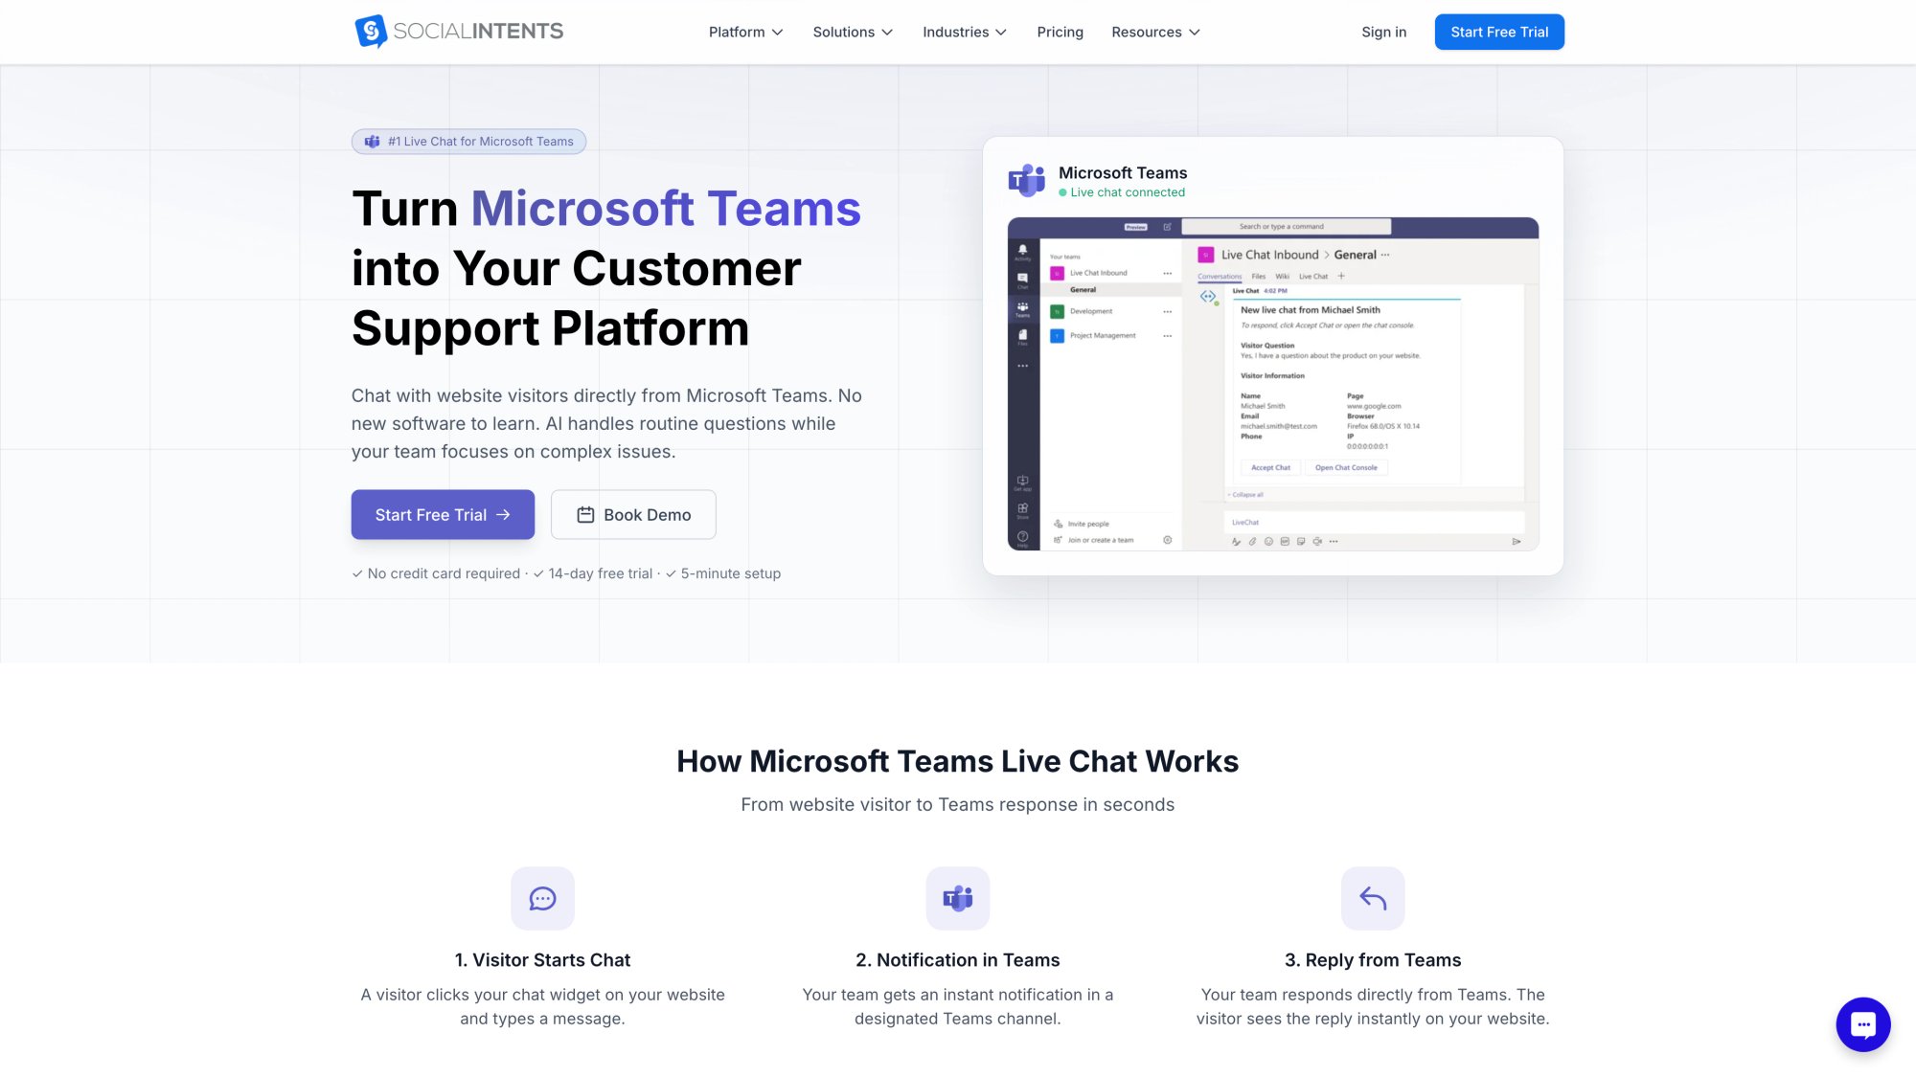Open the Industries dropdown menu

tap(964, 32)
